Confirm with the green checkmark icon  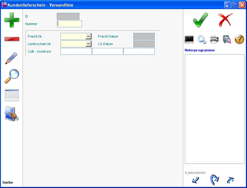pyautogui.click(x=200, y=20)
